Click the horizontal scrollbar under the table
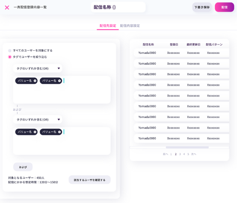237x203 pixels. click(187, 147)
